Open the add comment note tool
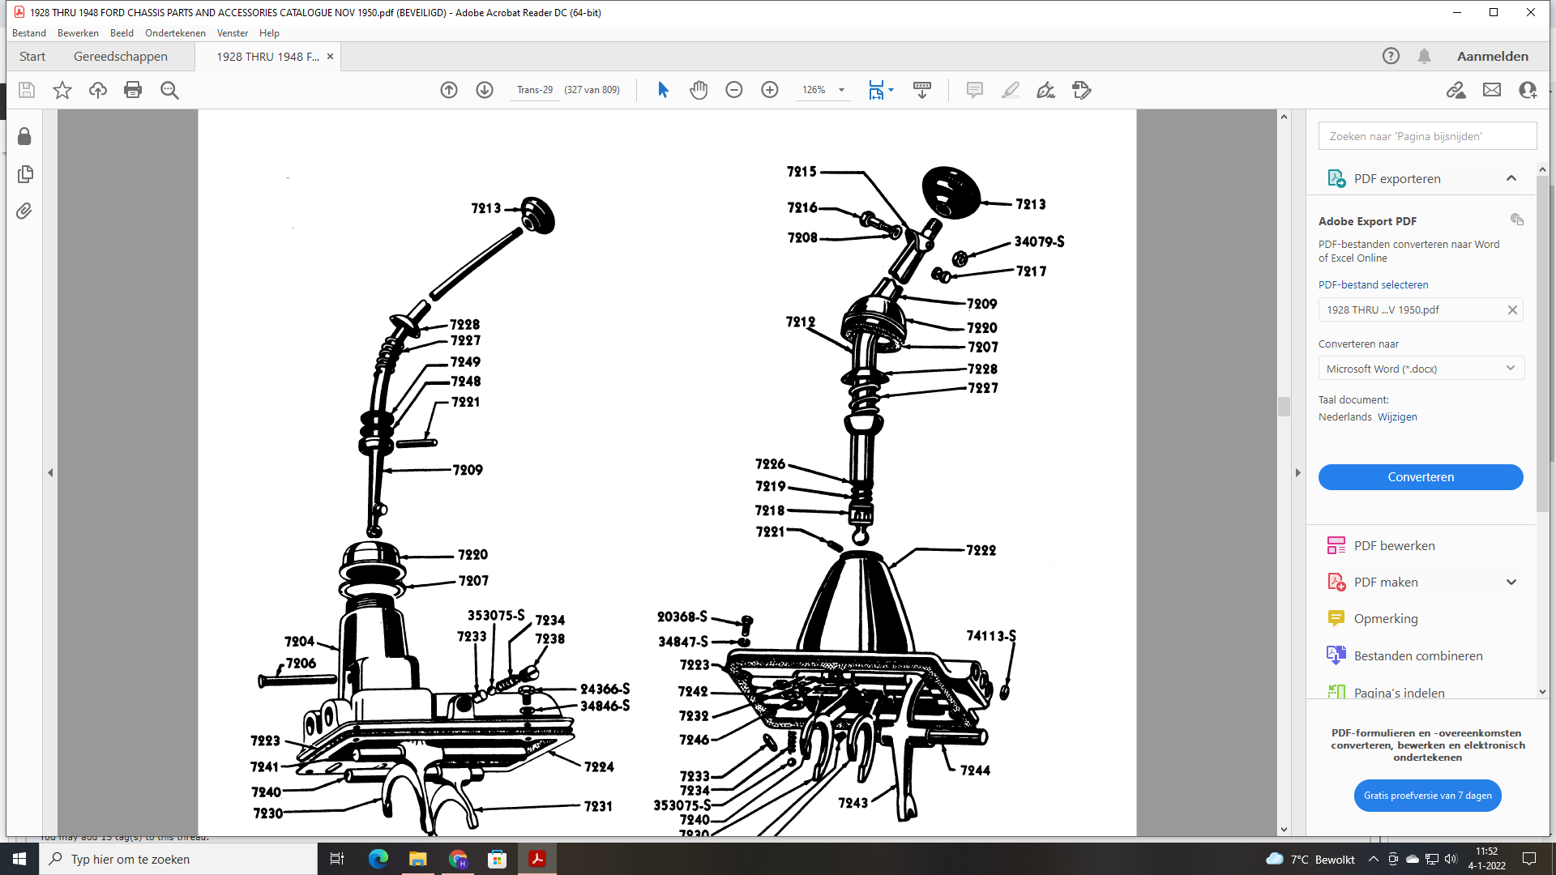Image resolution: width=1556 pixels, height=875 pixels. [x=975, y=90]
